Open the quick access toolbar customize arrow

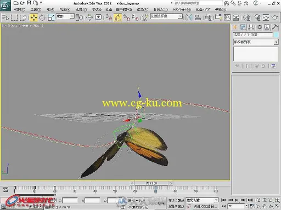(41, 3)
